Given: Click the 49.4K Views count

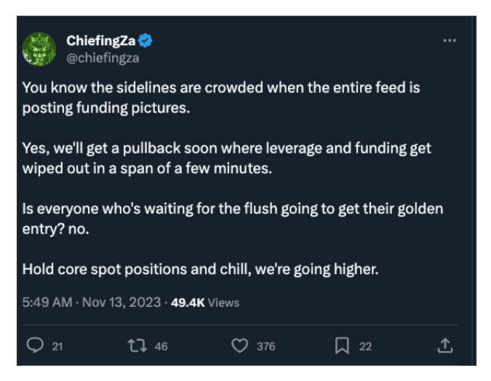Looking at the screenshot, I should pyautogui.click(x=205, y=302).
